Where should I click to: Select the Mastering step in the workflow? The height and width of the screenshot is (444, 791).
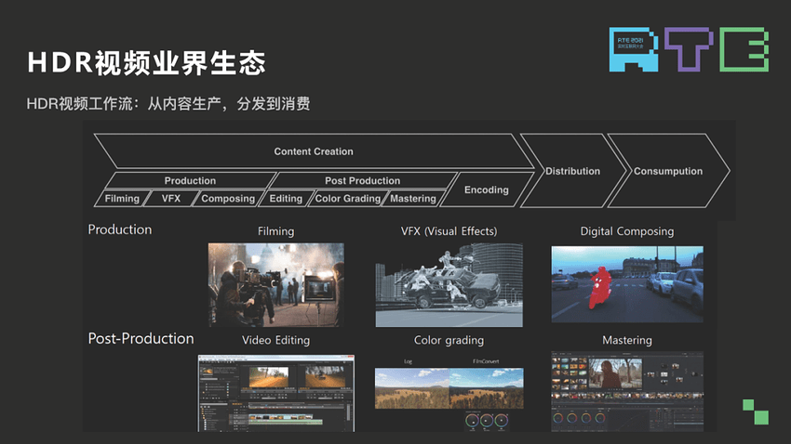[x=412, y=199]
